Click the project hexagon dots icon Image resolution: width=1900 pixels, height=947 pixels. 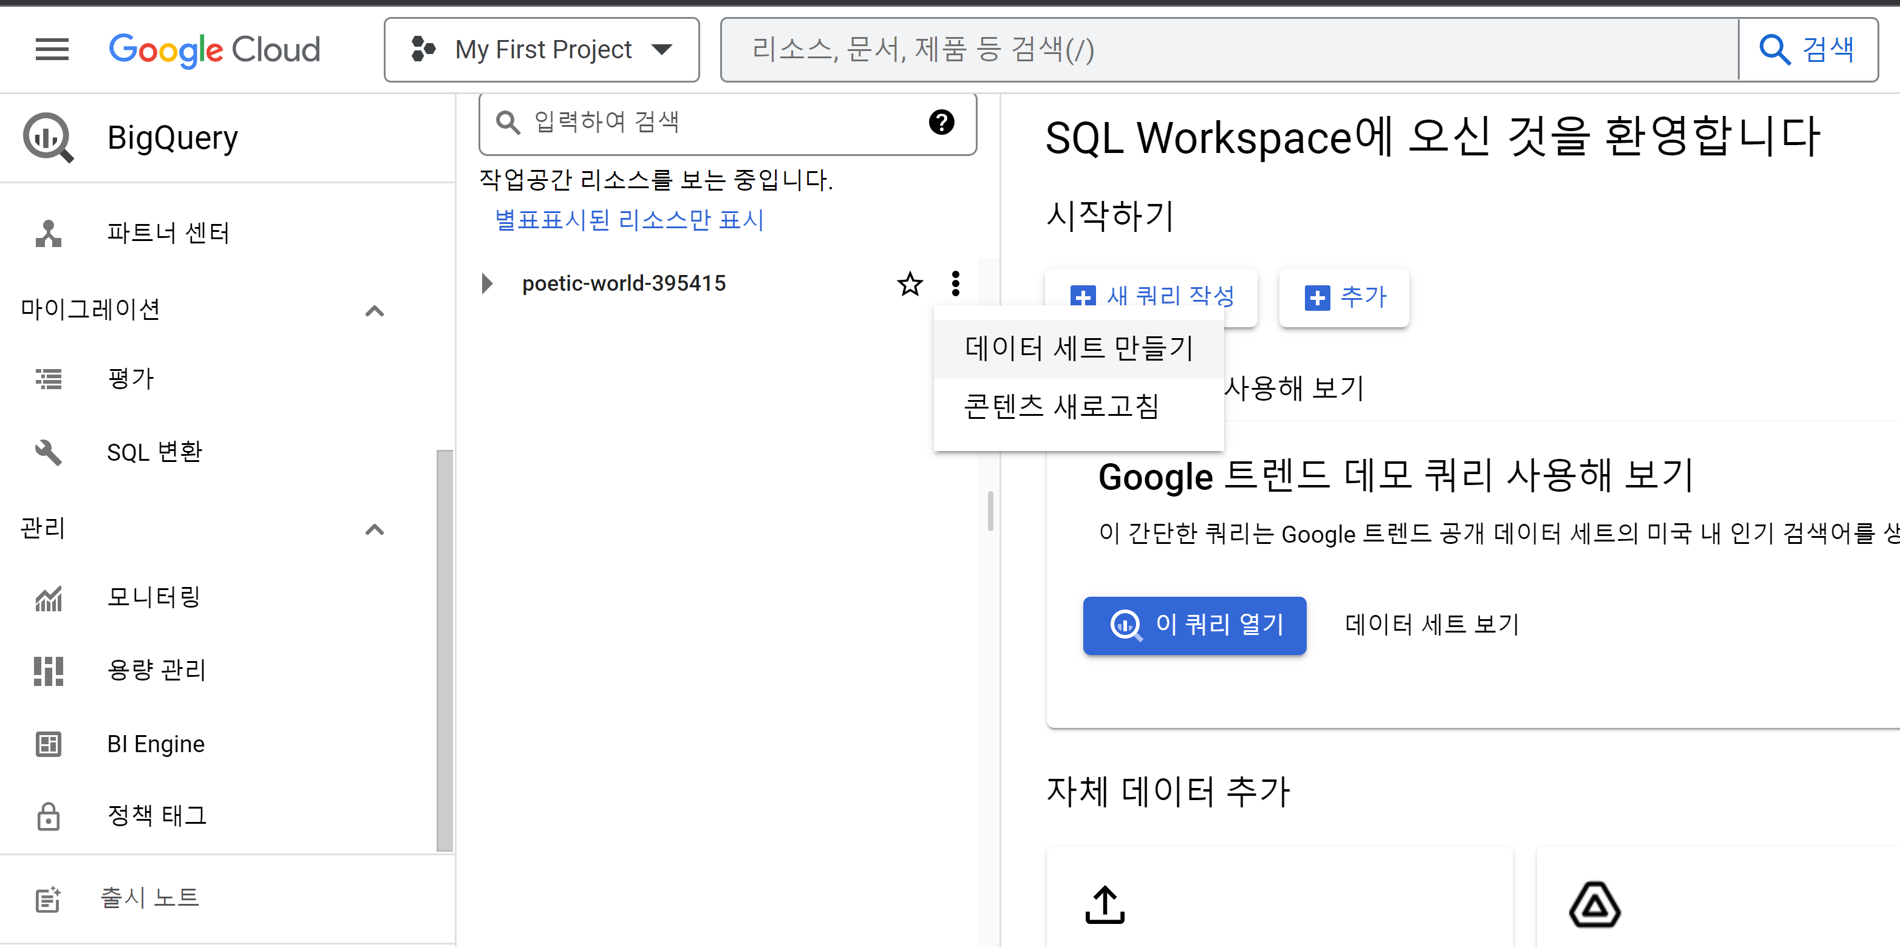[423, 49]
